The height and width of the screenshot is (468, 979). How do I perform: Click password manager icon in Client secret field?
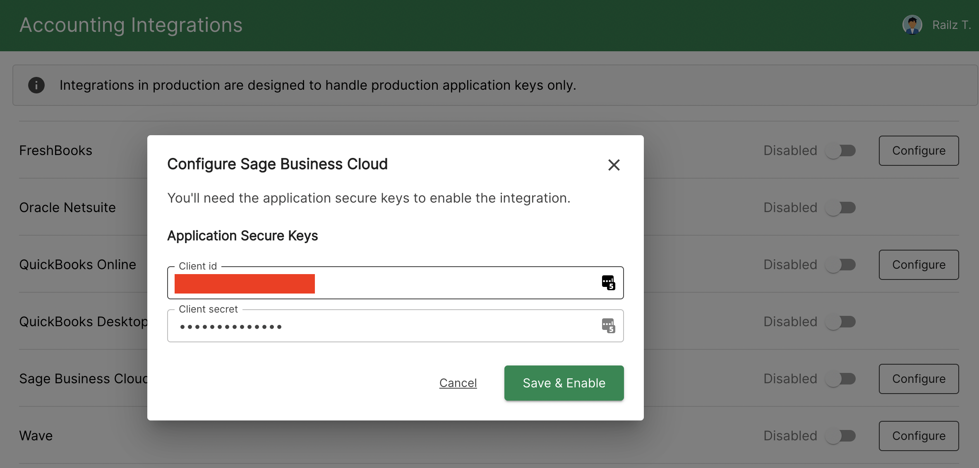click(608, 326)
